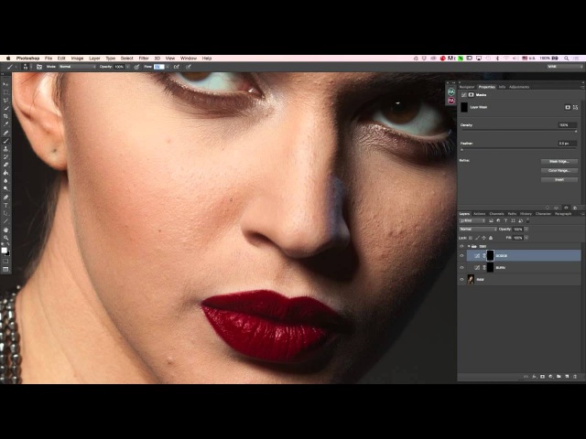Filter layers by adjustment layer icon
This screenshot has height=439, width=586.
498,220
